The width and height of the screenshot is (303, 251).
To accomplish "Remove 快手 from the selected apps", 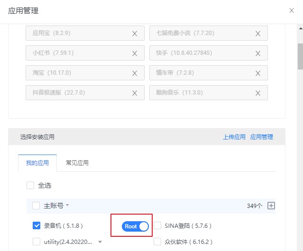I will click(x=258, y=53).
